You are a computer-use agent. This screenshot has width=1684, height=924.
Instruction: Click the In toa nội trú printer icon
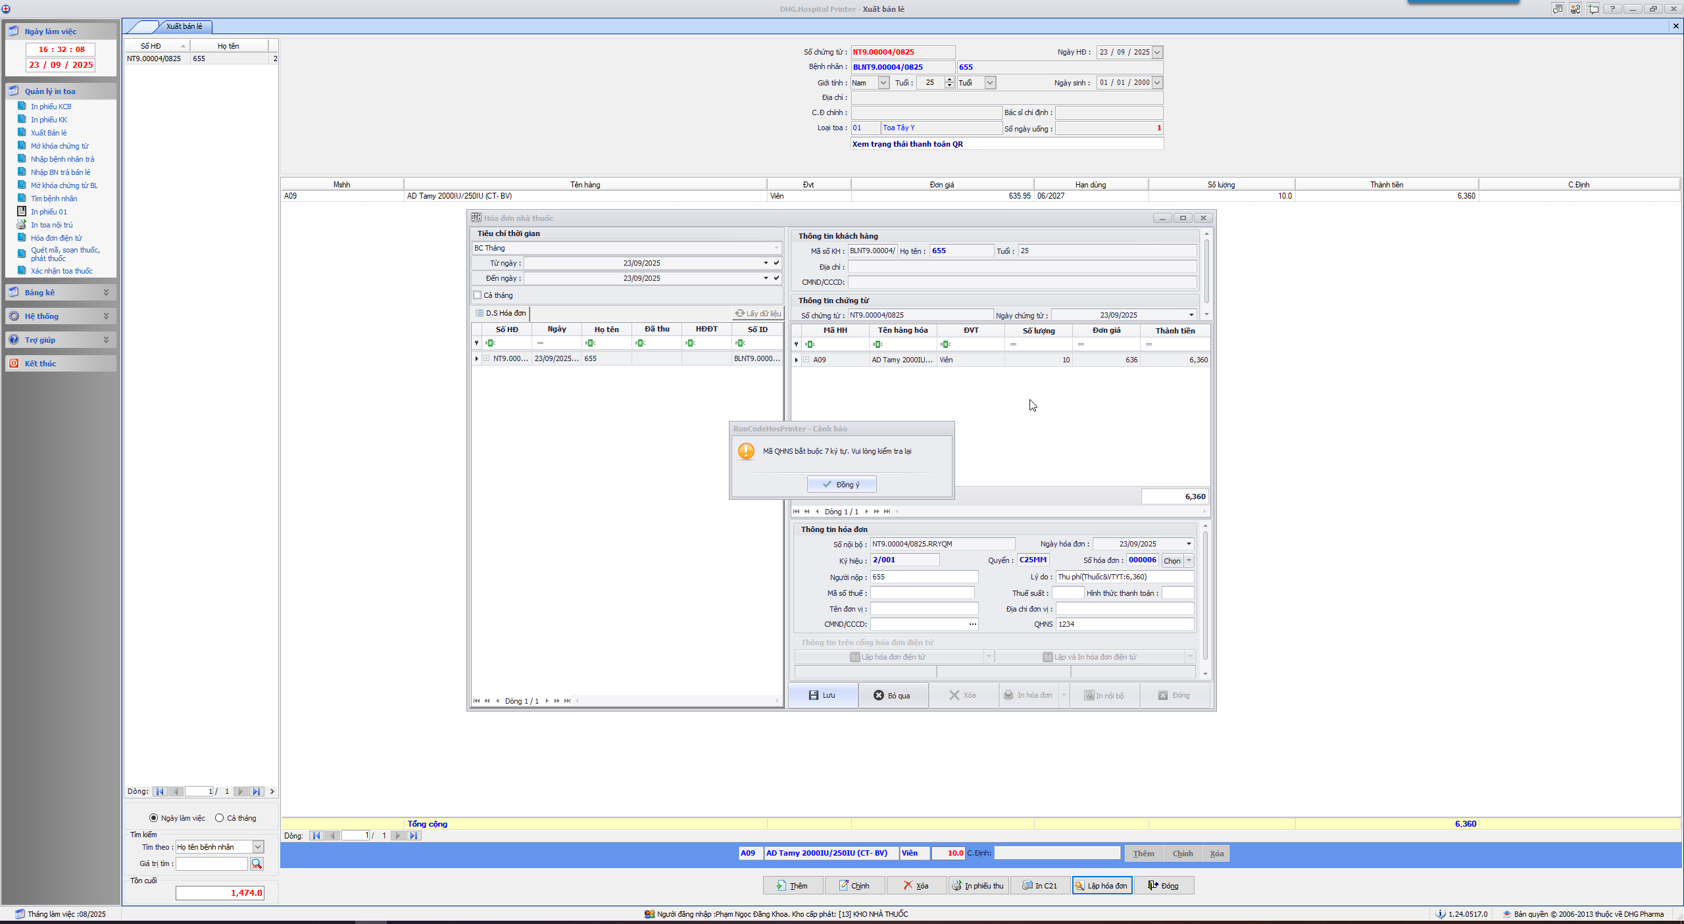point(21,225)
